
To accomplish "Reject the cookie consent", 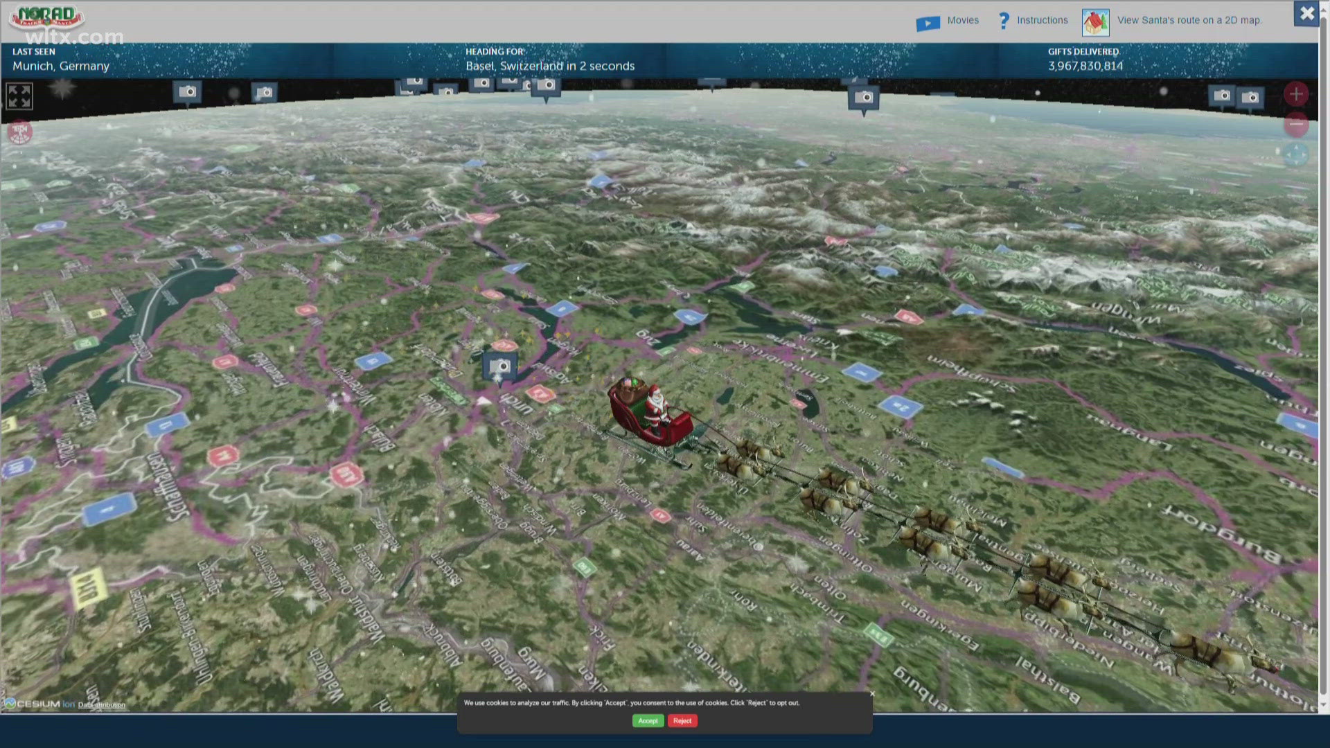I will [x=682, y=720].
